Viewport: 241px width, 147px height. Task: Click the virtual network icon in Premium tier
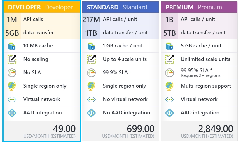[x=170, y=99]
